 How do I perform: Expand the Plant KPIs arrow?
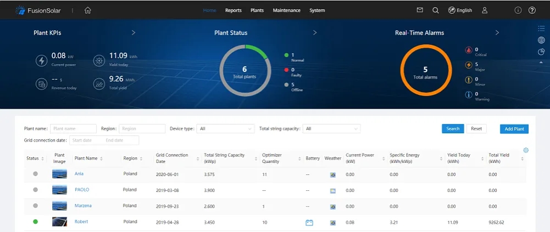click(x=134, y=33)
